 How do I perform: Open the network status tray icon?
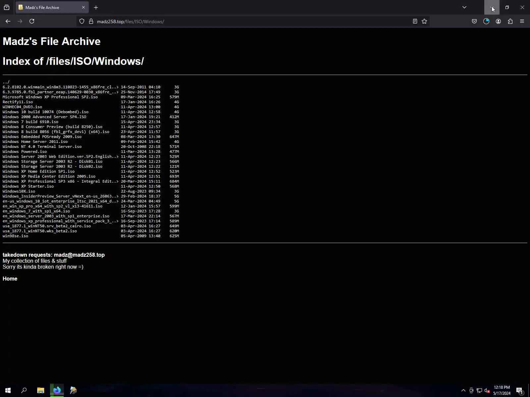[x=479, y=390]
